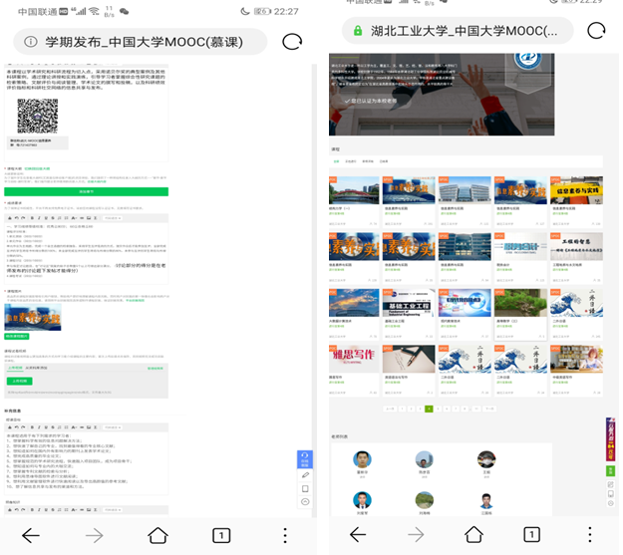This screenshot has height=555, width=623.
Task: Go forward in the right browser
Action: (x=416, y=534)
